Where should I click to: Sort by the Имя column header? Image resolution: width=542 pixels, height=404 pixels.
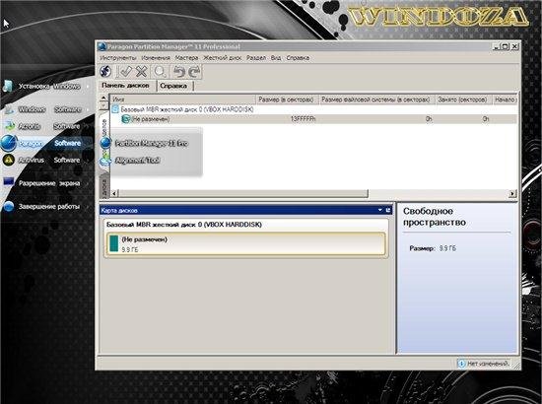(183, 100)
